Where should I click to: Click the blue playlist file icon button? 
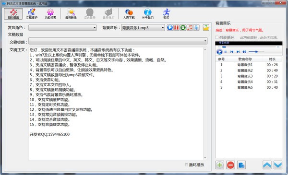tap(241, 165)
